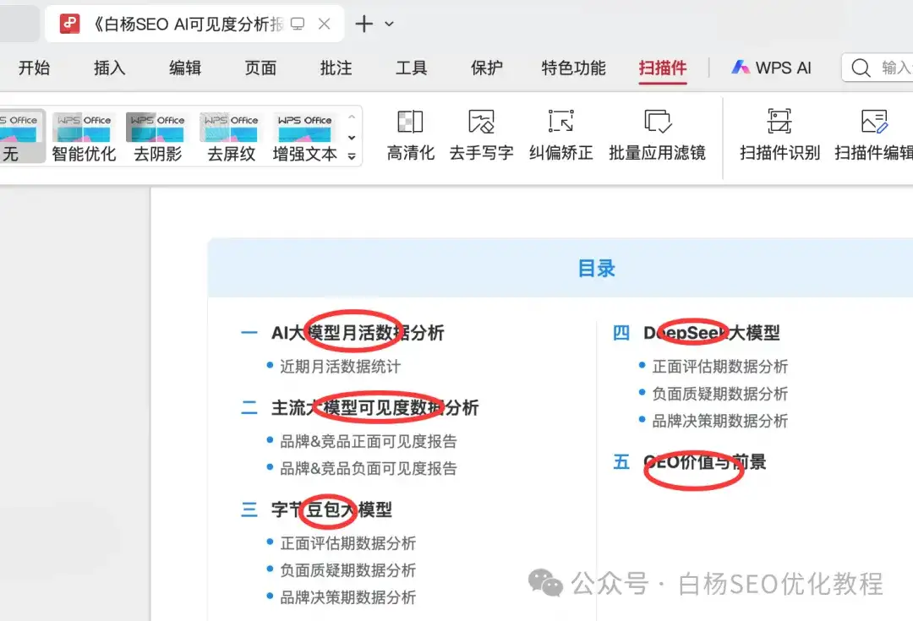
Task: Click heading 四 DeepSeek大模型
Action: [697, 333]
